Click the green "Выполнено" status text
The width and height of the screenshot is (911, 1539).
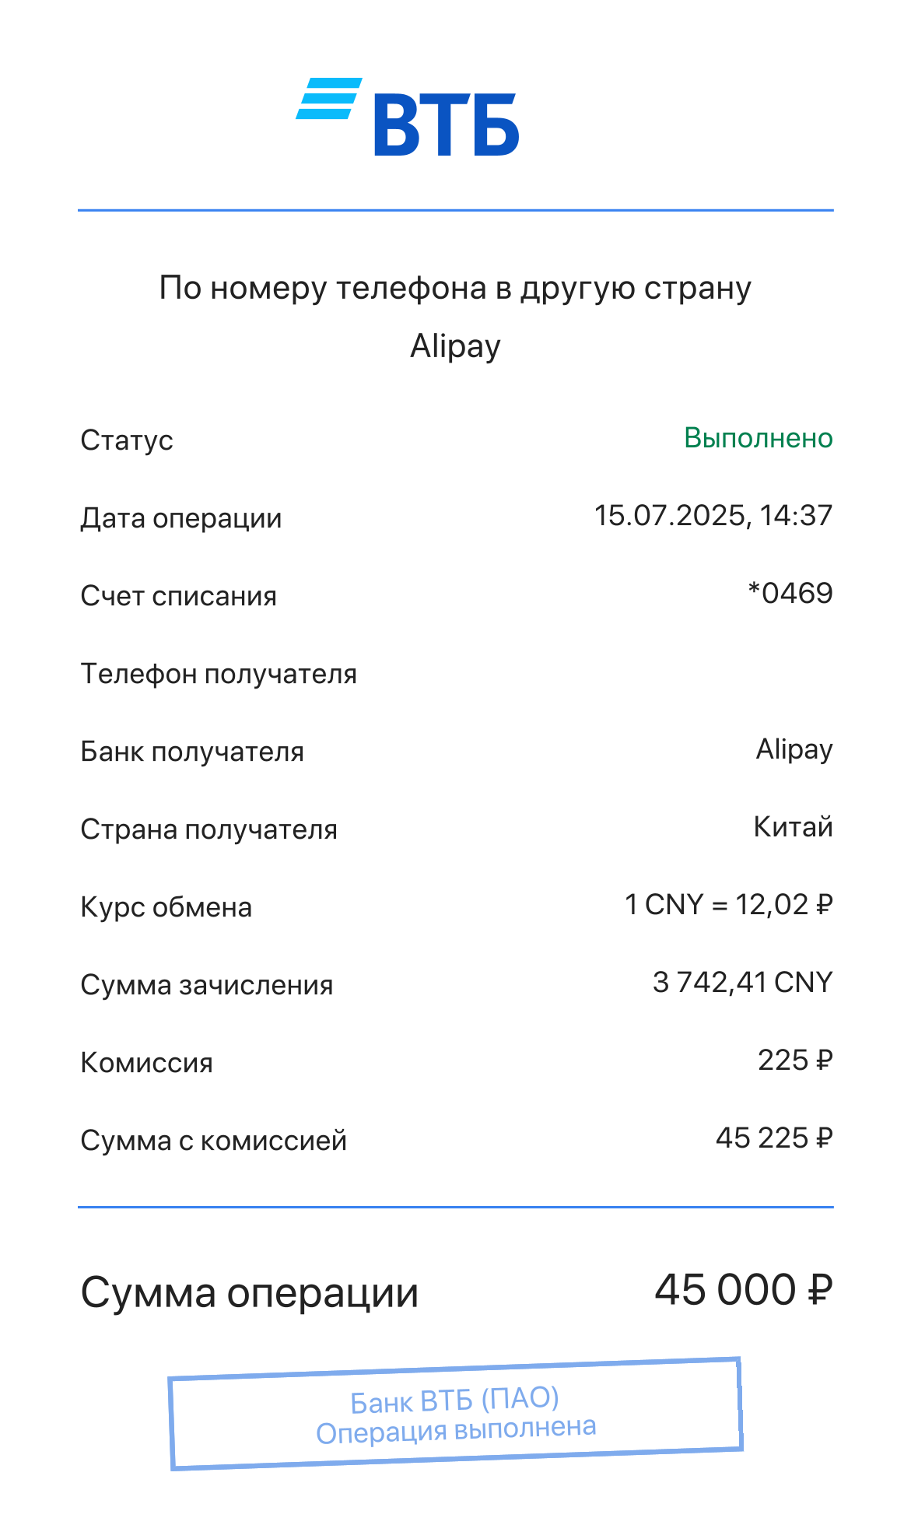(x=758, y=438)
